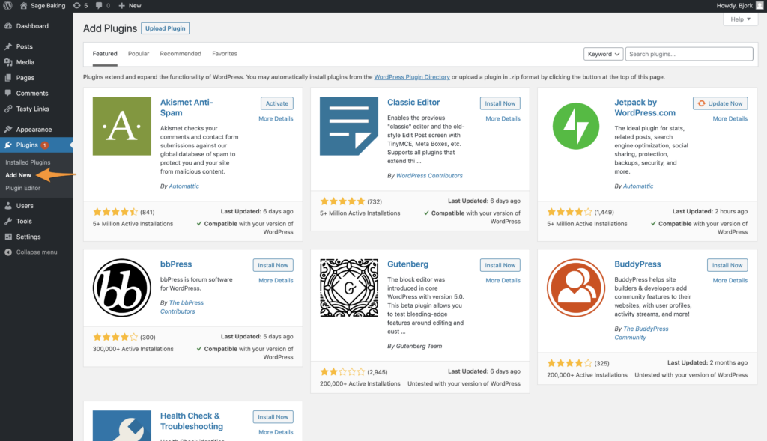Image resolution: width=767 pixels, height=441 pixels.
Task: Install the Classic Editor plugin
Action: click(500, 103)
